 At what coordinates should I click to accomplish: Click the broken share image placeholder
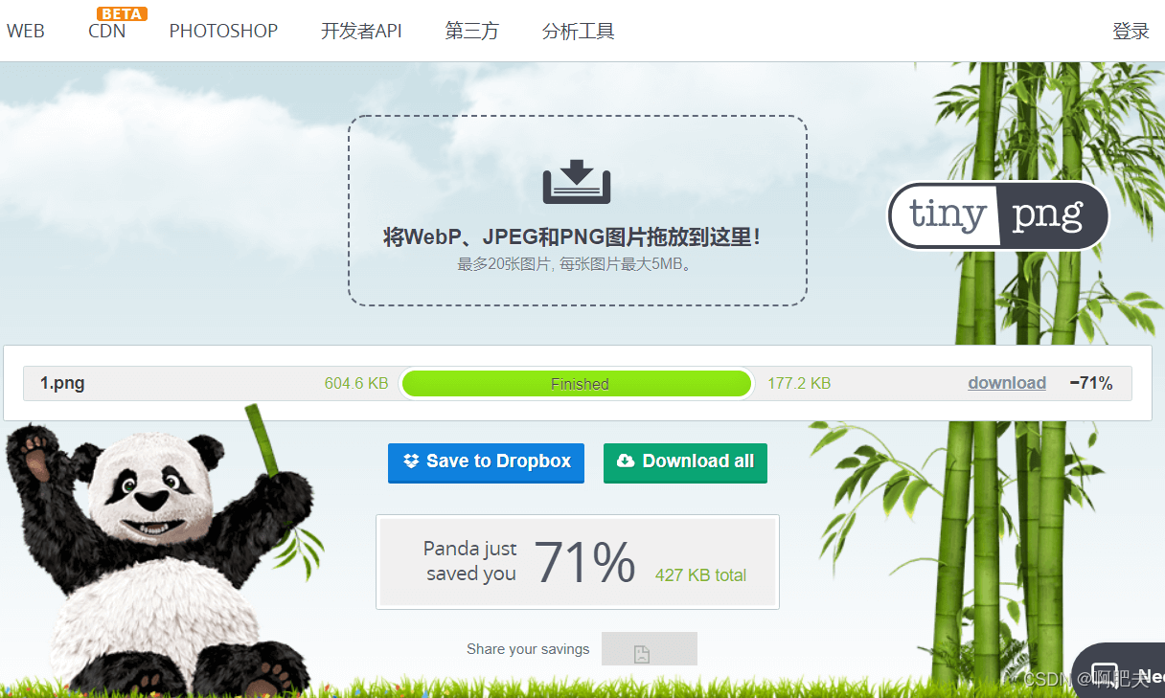(x=649, y=649)
